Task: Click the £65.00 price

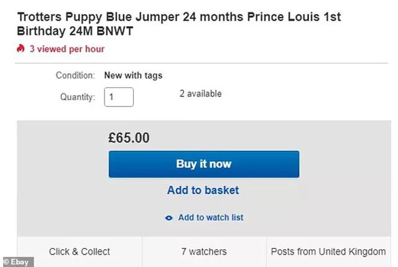Action: coord(129,138)
